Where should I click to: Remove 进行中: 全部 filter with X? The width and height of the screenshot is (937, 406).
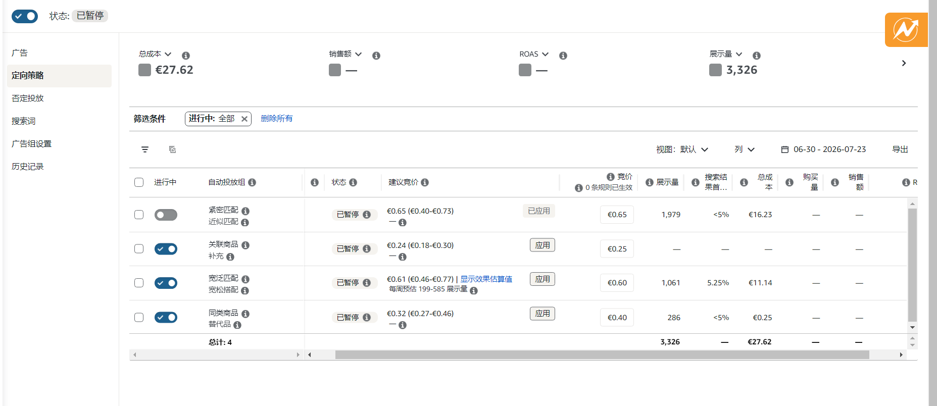[244, 119]
